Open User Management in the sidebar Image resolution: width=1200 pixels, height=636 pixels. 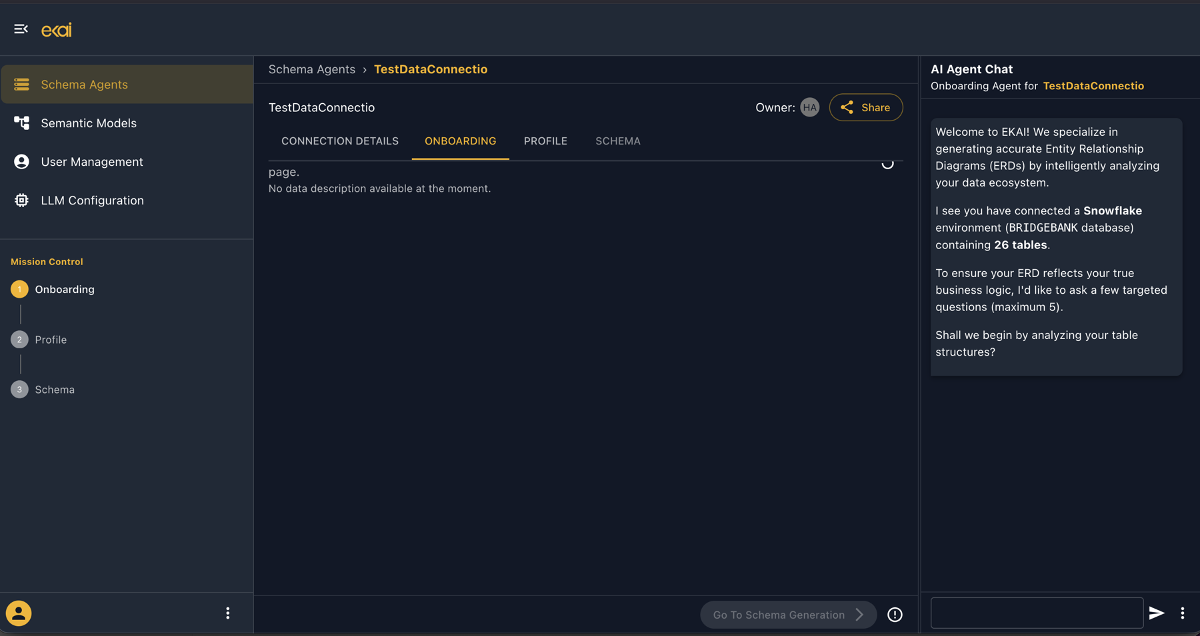[127, 162]
